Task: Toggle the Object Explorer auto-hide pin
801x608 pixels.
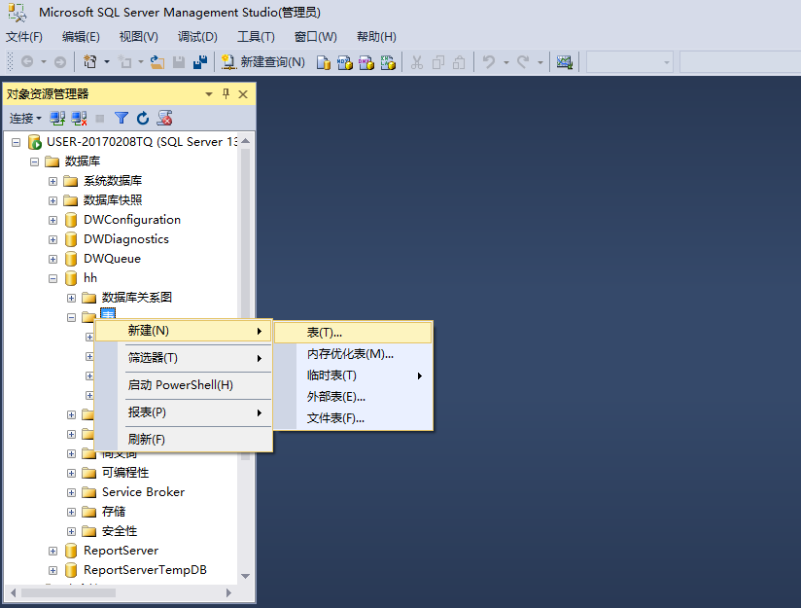Action: [x=226, y=94]
